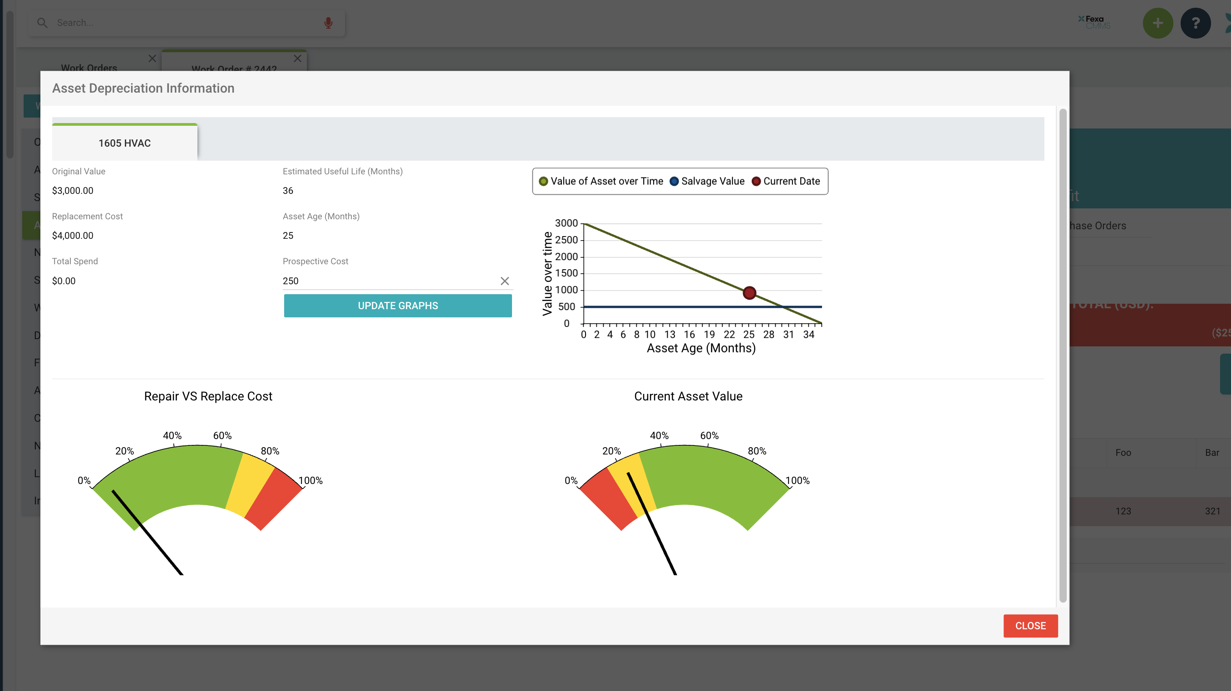Viewport: 1231px width, 691px height.
Task: Click the UPDATE GRAPHS button
Action: coord(398,306)
